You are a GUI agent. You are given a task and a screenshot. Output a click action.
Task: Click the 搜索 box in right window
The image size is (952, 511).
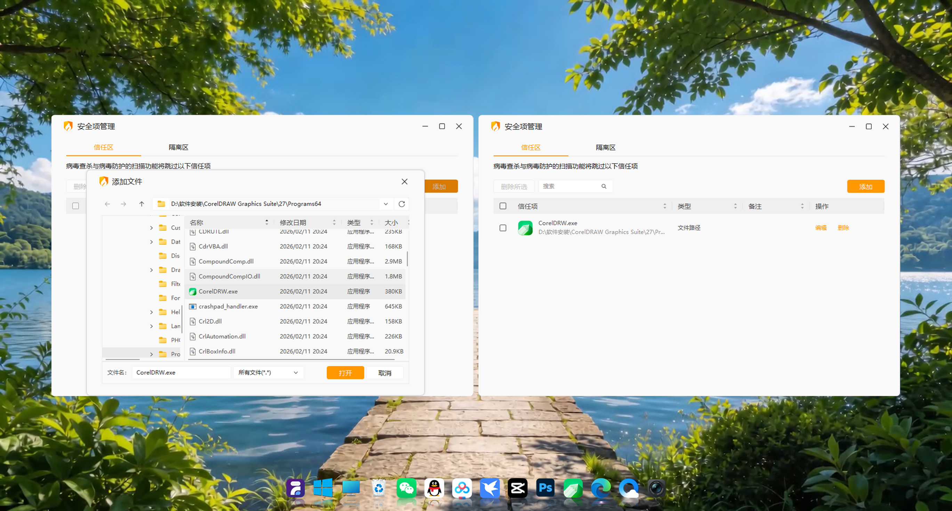(x=576, y=186)
